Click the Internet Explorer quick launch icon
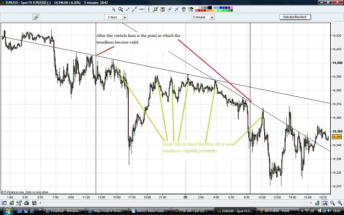 [x=32, y=211]
